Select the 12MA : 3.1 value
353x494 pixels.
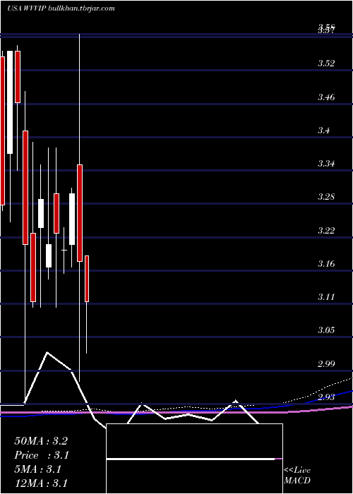tap(41, 483)
